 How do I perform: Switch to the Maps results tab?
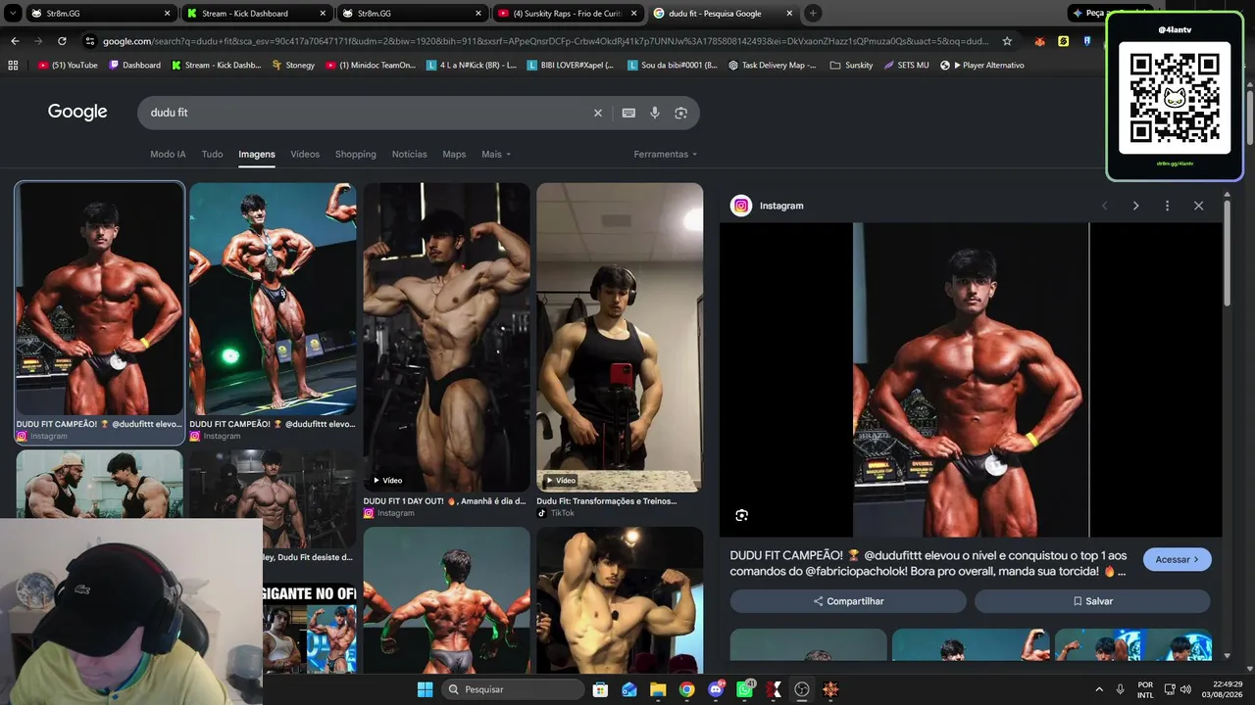[x=454, y=154]
